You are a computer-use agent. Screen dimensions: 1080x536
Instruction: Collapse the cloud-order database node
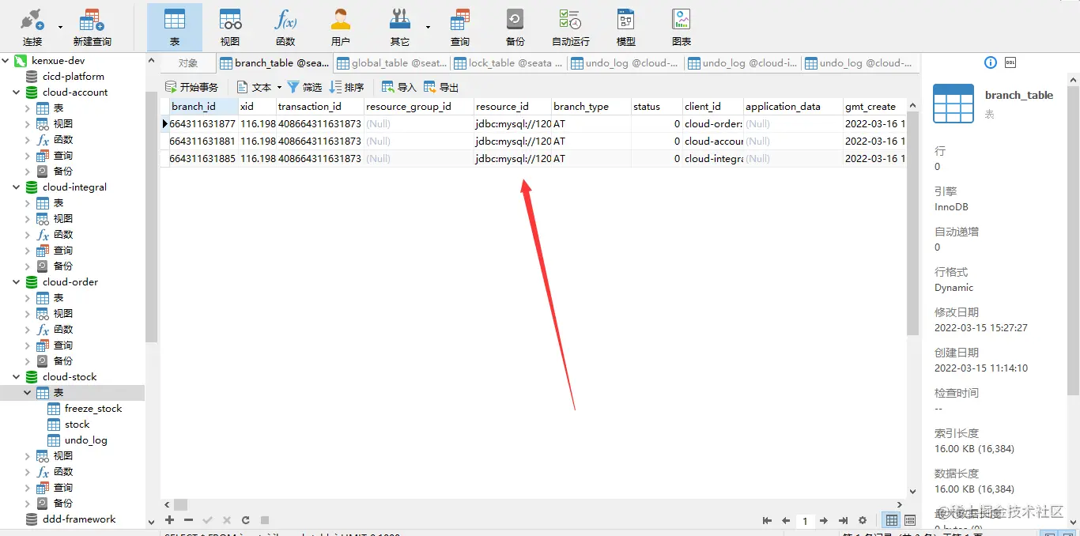pos(16,282)
